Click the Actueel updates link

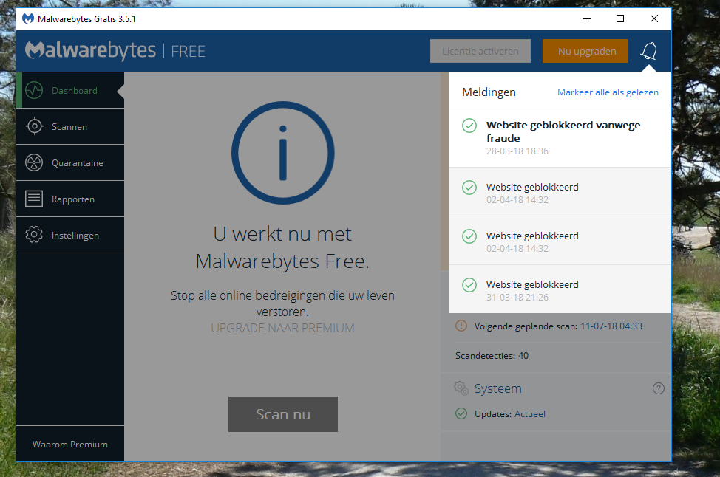click(530, 414)
